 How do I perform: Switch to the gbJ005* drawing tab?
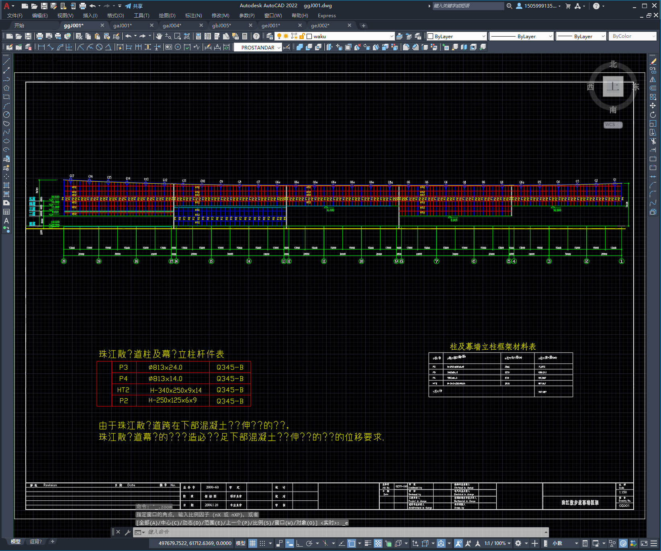coord(221,25)
